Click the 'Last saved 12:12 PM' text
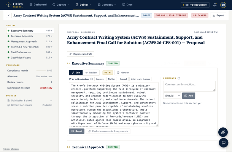 (206, 32)
